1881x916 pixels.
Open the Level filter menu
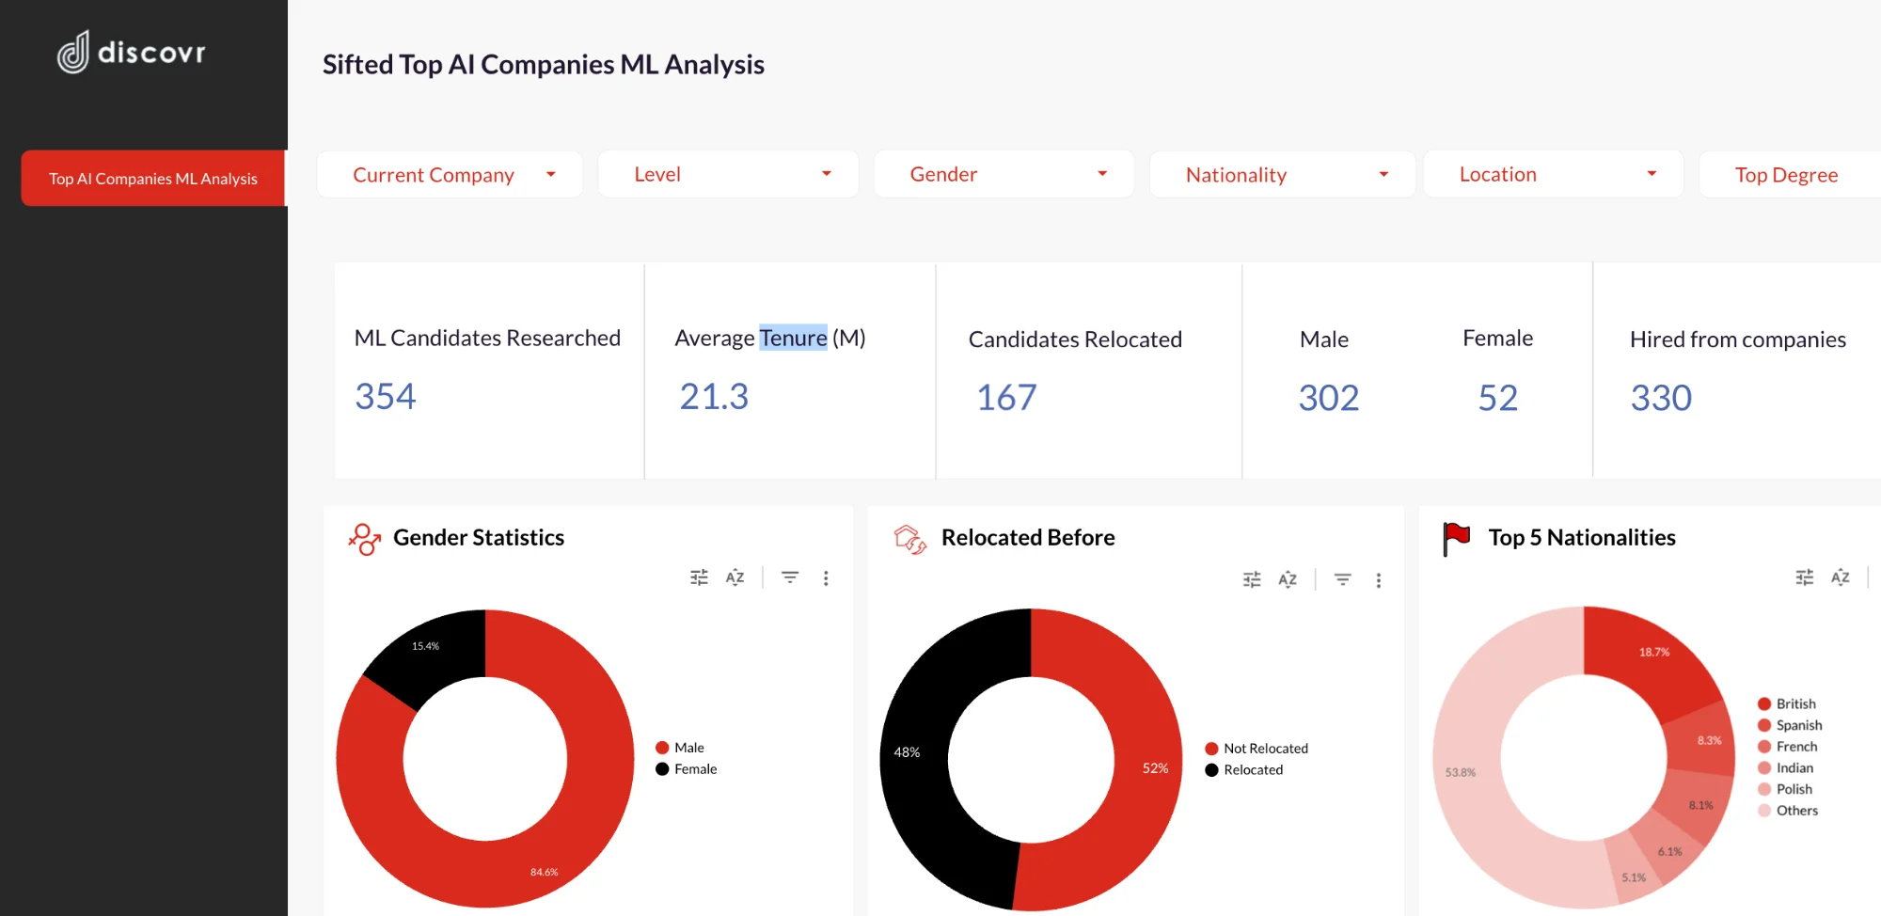click(728, 174)
